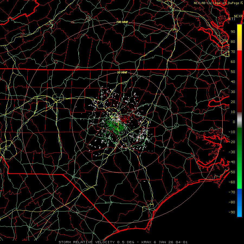Click the 20 value on velocity scale
244x244 pixels.
tap(233, 102)
